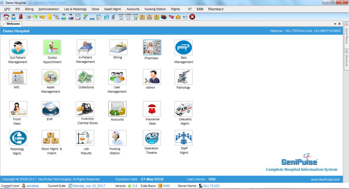This screenshot has height=189, width=349.
Task: Open the Billing cash register icon
Action: coord(119,47)
